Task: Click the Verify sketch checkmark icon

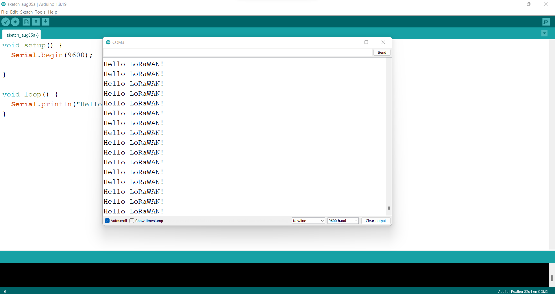Action: (5, 22)
